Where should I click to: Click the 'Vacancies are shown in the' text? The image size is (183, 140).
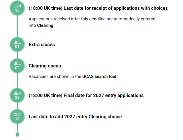tap(55, 77)
